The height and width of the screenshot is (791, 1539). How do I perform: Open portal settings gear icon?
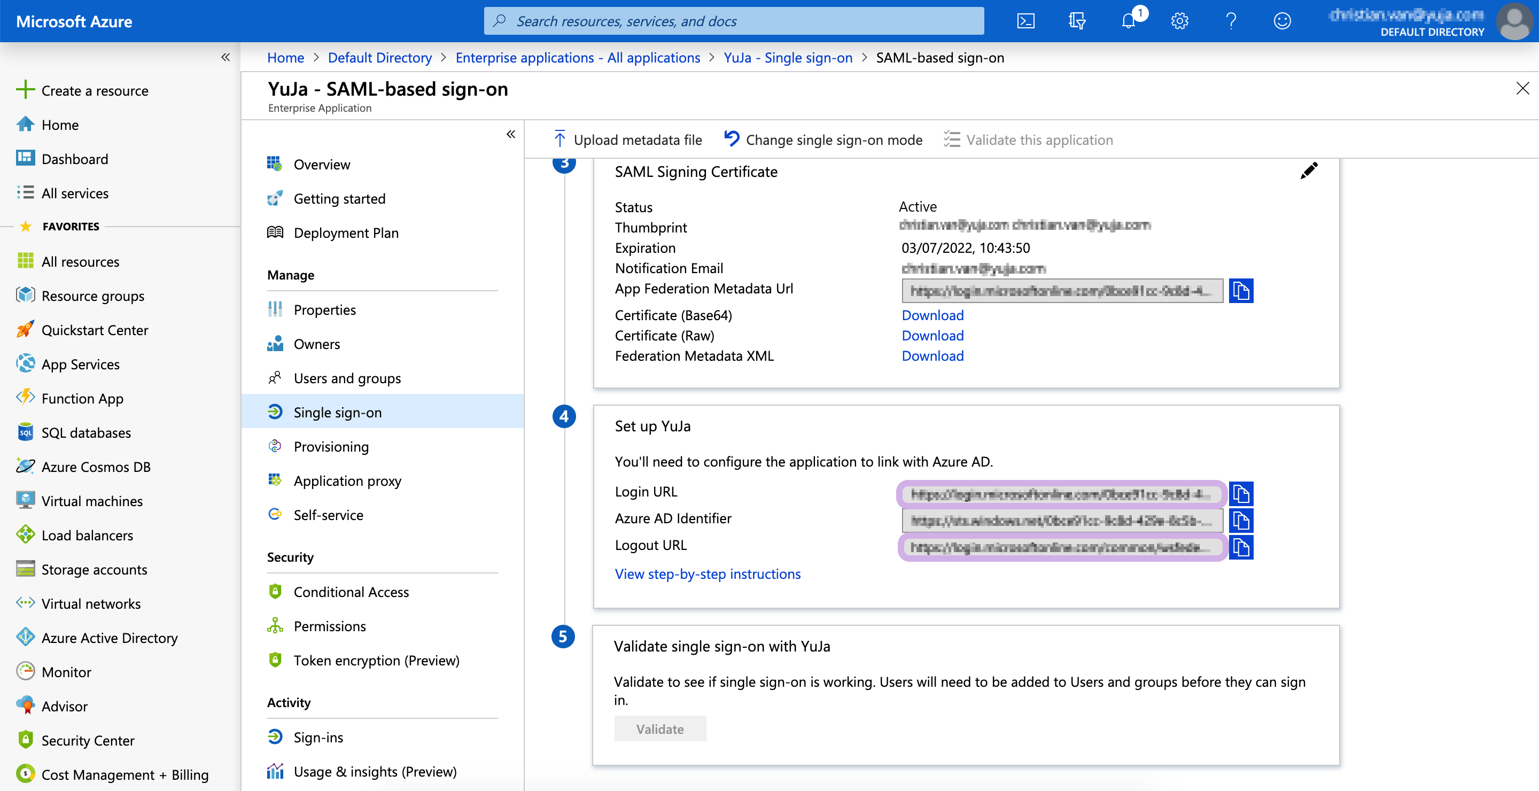pyautogui.click(x=1179, y=21)
